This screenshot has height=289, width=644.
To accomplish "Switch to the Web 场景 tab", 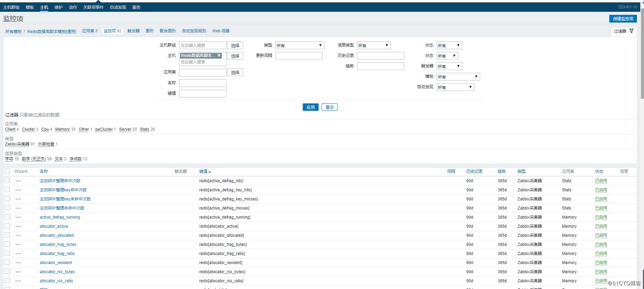I will click(221, 31).
